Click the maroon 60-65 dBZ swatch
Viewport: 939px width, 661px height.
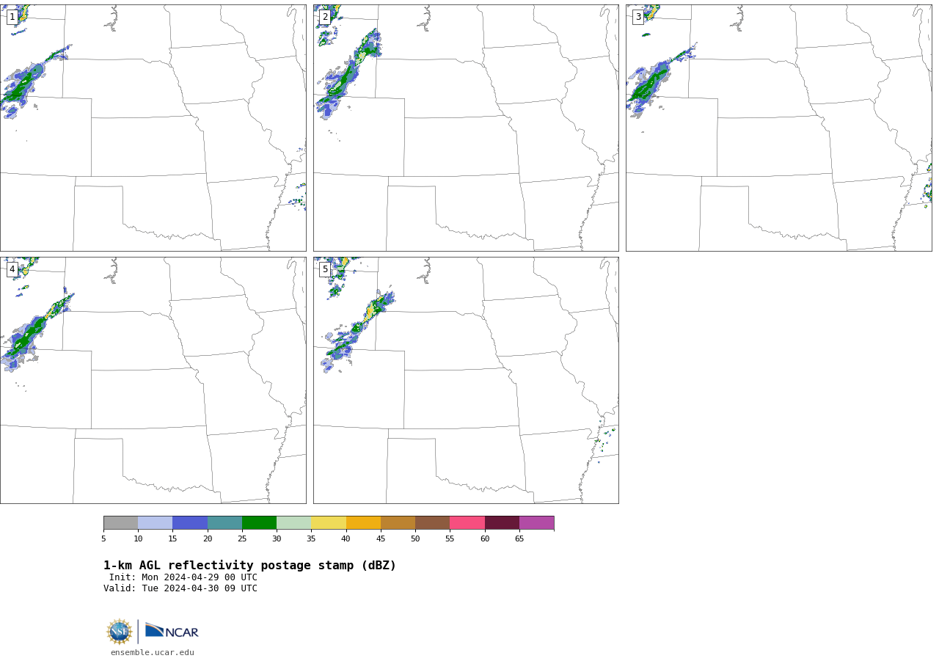coord(502,523)
